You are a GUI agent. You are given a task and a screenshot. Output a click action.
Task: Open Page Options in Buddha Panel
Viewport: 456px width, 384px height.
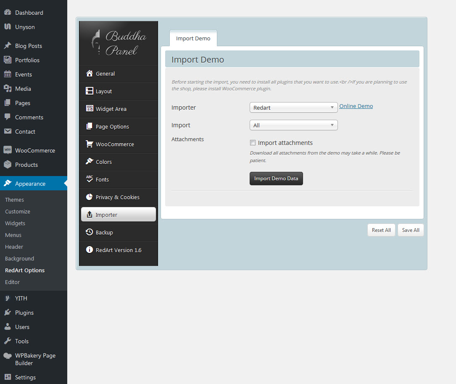112,126
